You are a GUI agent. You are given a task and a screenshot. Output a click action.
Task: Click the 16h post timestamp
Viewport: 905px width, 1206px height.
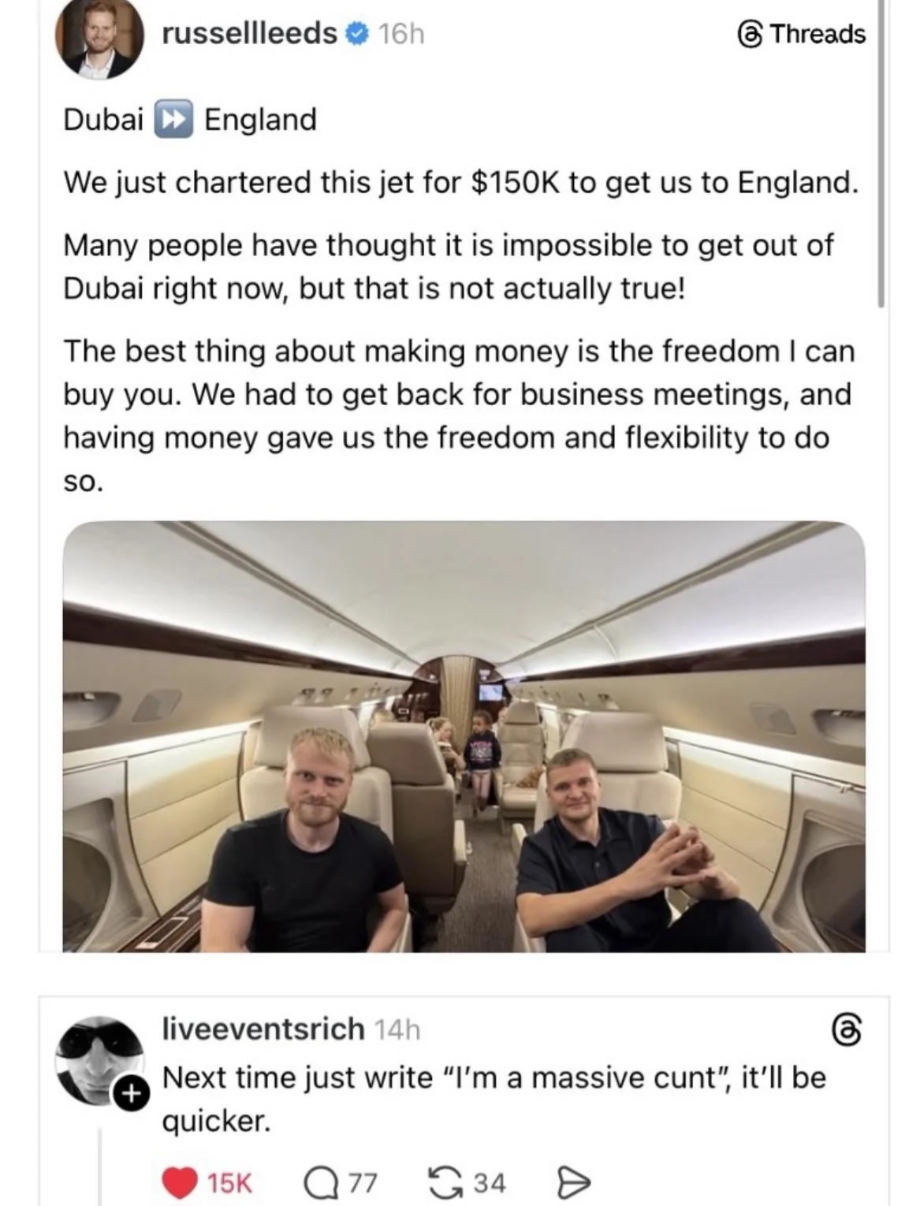pos(400,34)
